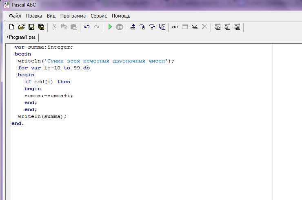Open the Файл menu
The width and height of the screenshot is (302, 200).
tap(15, 16)
